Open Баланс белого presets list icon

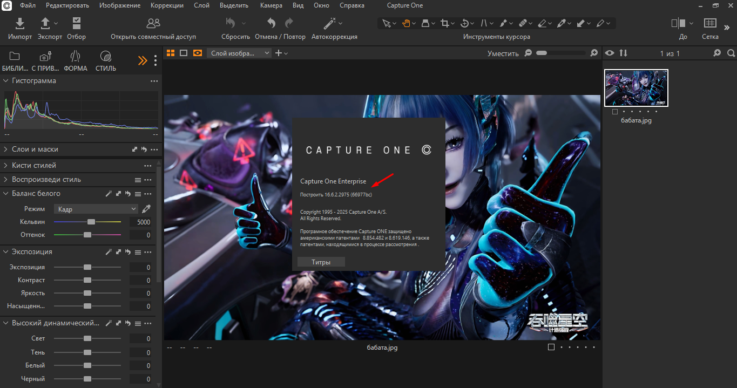point(138,194)
